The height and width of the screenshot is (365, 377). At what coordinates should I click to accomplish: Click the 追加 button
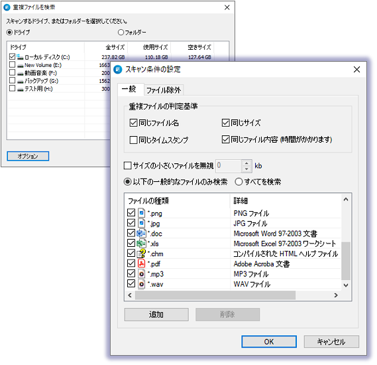point(156,315)
